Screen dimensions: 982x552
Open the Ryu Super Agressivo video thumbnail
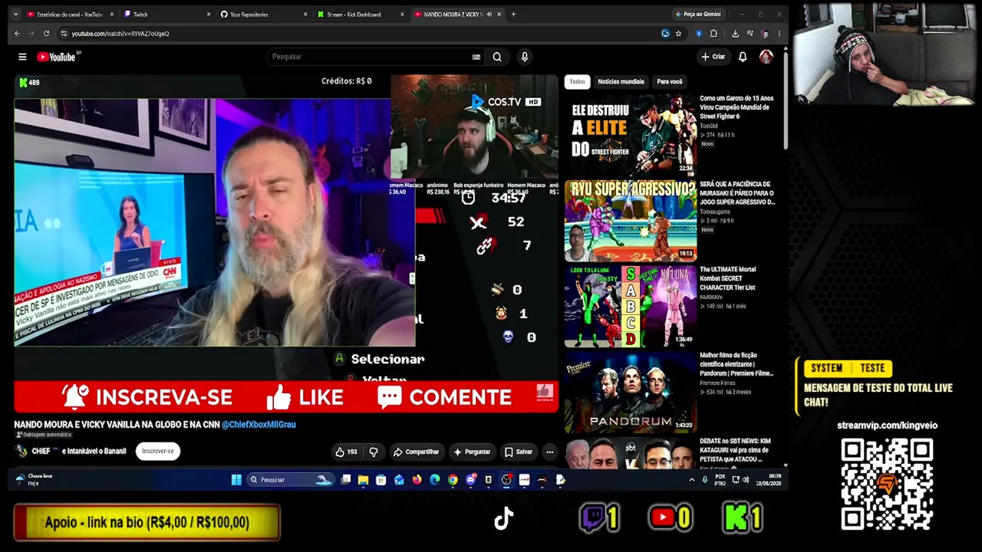point(631,221)
